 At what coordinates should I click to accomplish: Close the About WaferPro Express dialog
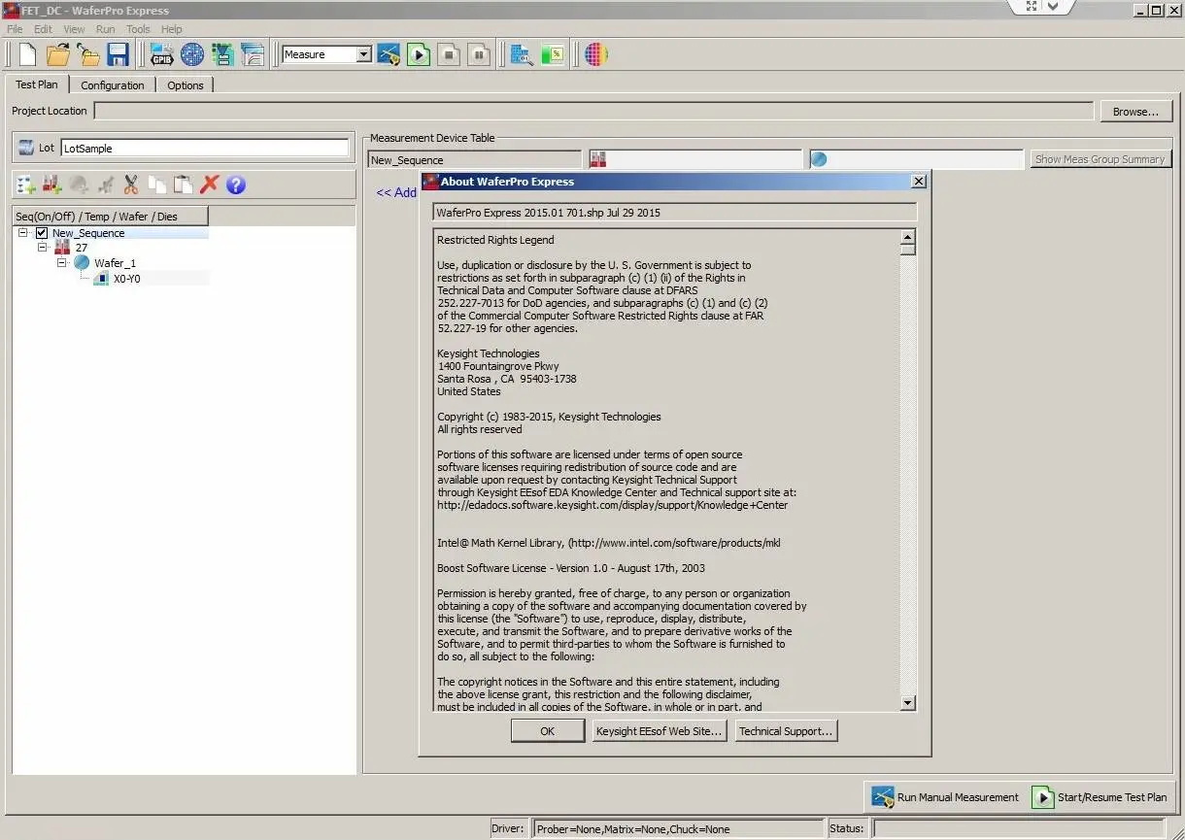tap(919, 182)
